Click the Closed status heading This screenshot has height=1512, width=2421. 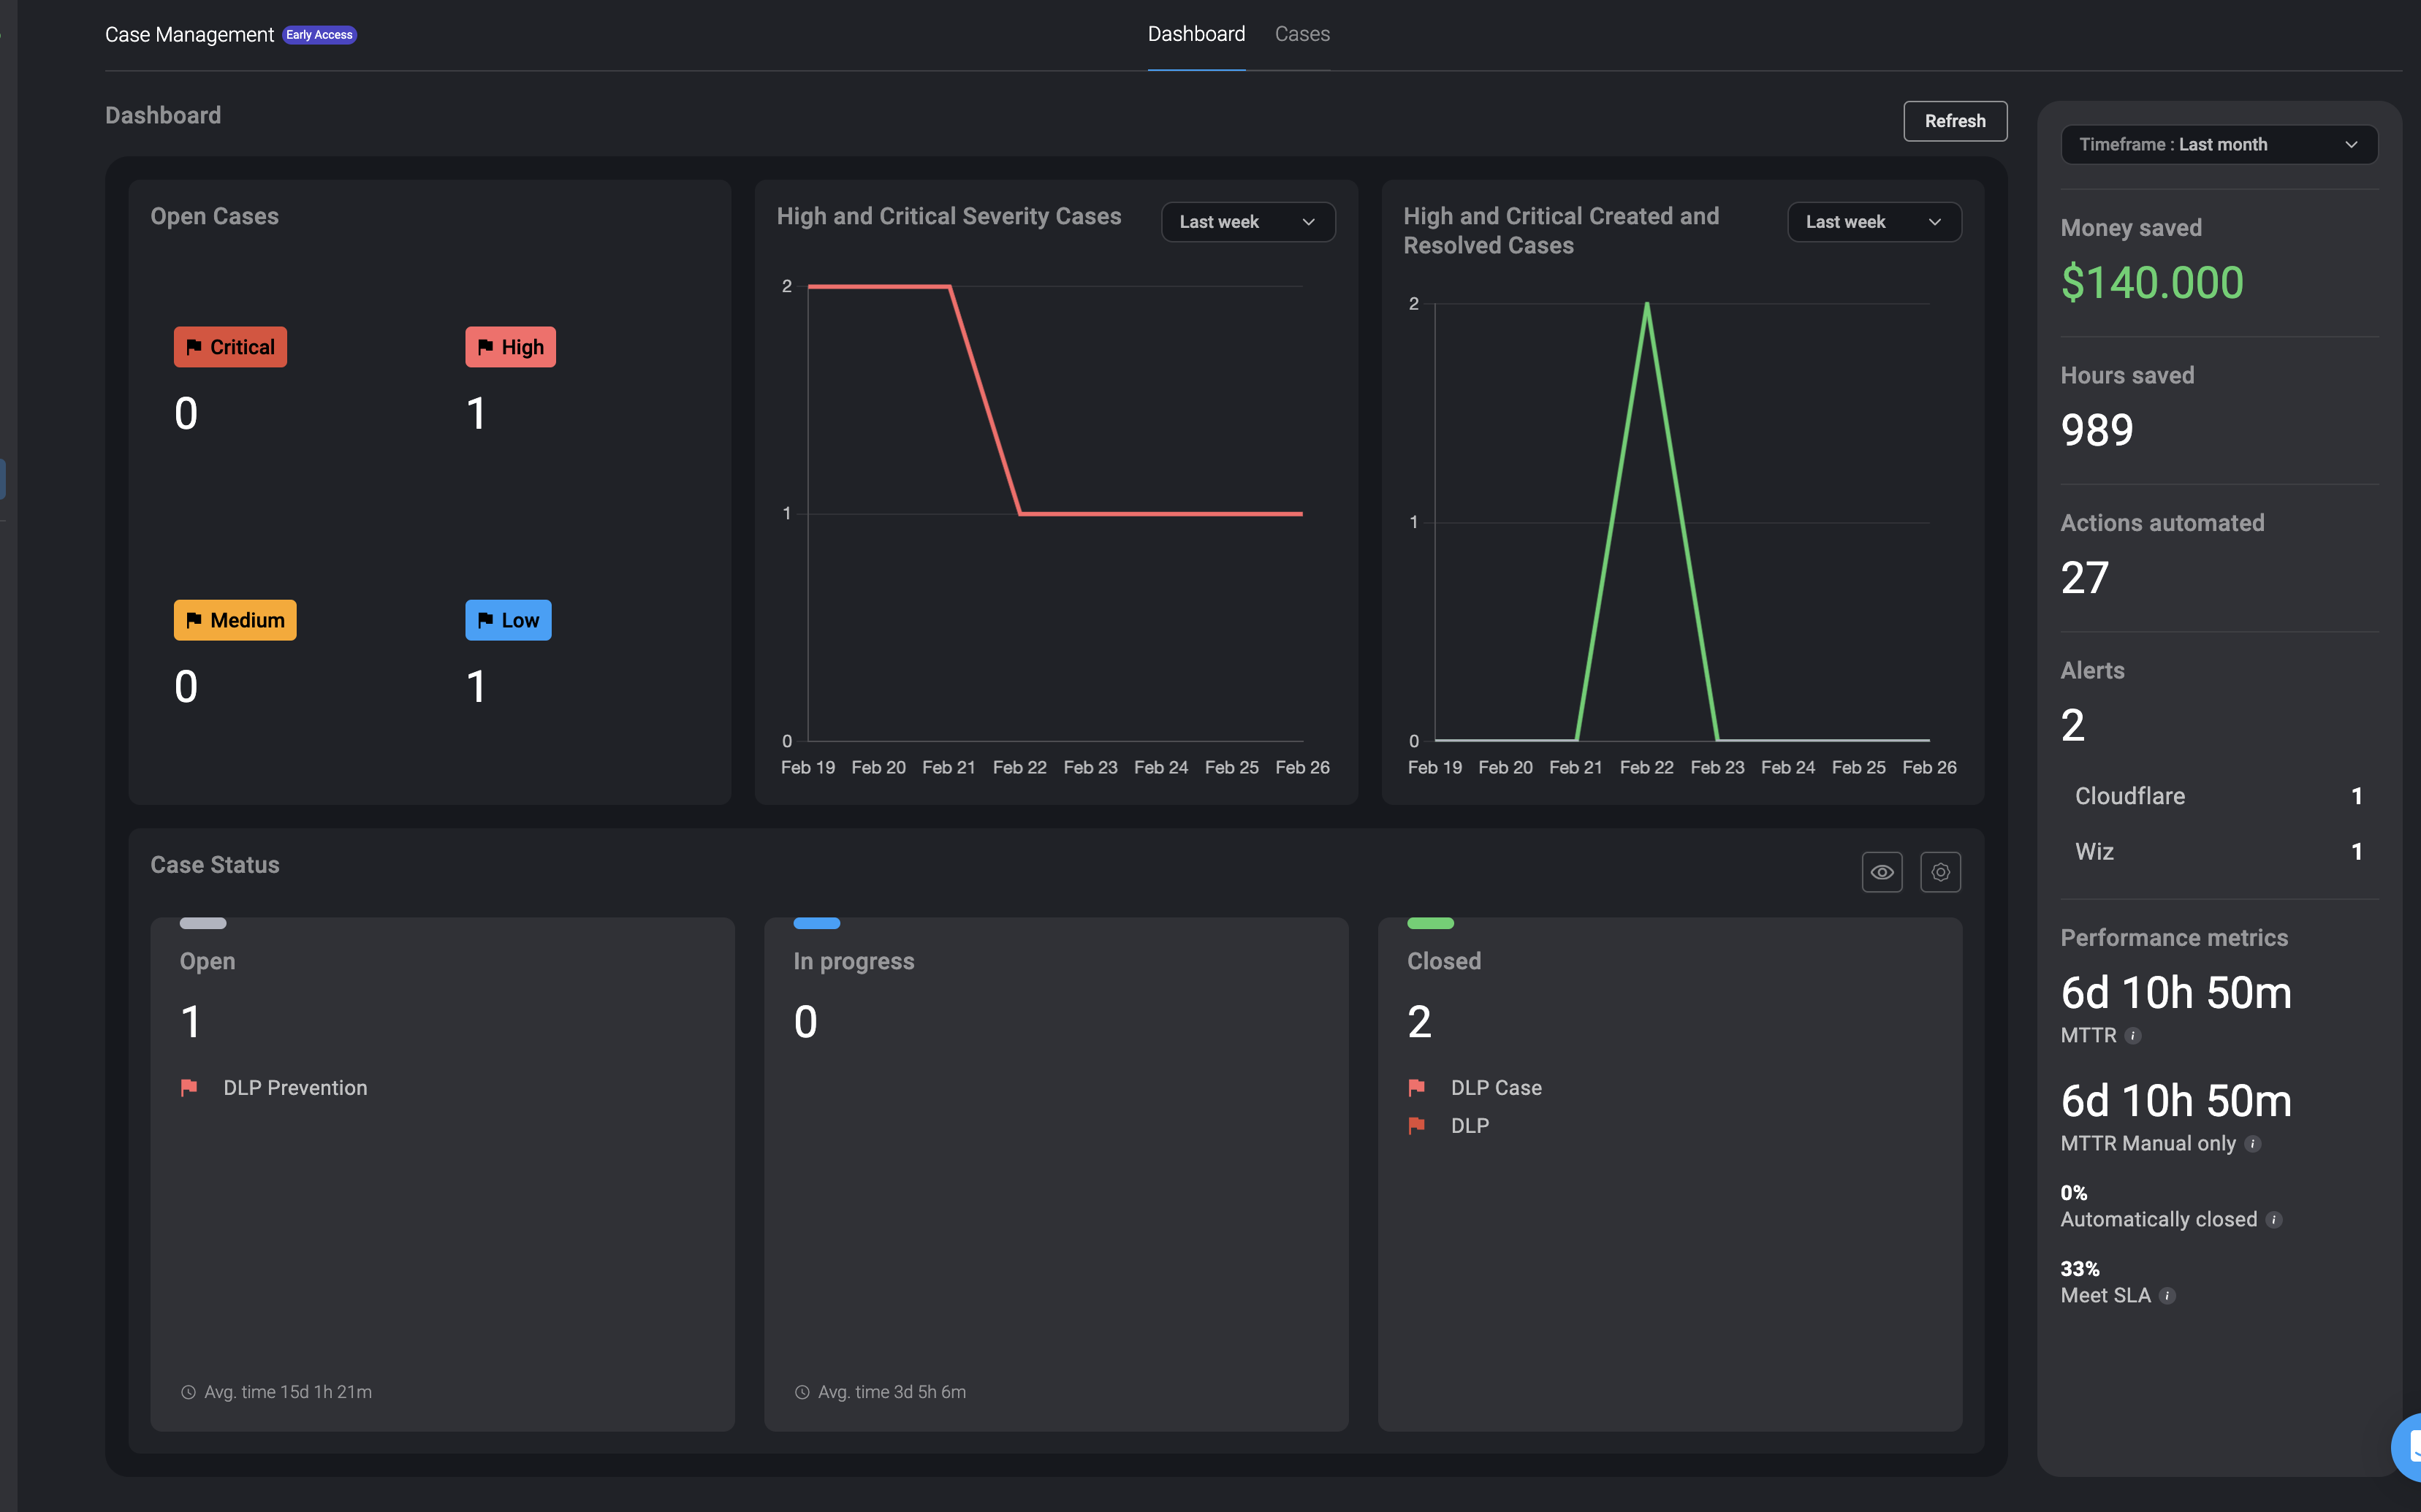point(1443,961)
